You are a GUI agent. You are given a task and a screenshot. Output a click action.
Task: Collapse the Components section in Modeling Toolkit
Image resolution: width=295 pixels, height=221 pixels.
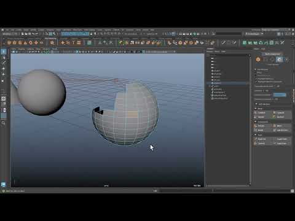click(x=256, y=122)
